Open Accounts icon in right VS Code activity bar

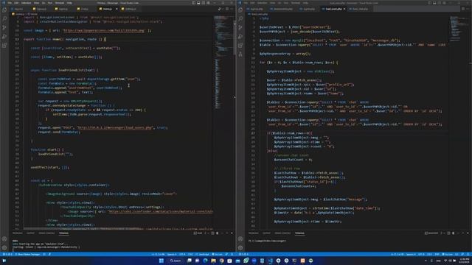click(x=240, y=239)
